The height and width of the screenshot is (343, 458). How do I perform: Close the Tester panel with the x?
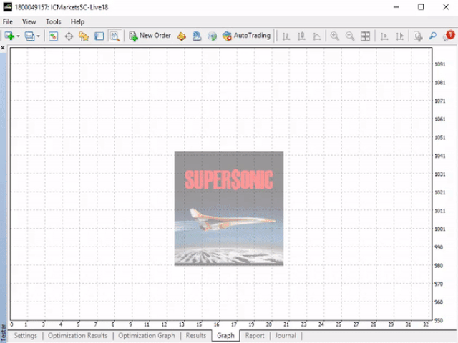(3, 48)
